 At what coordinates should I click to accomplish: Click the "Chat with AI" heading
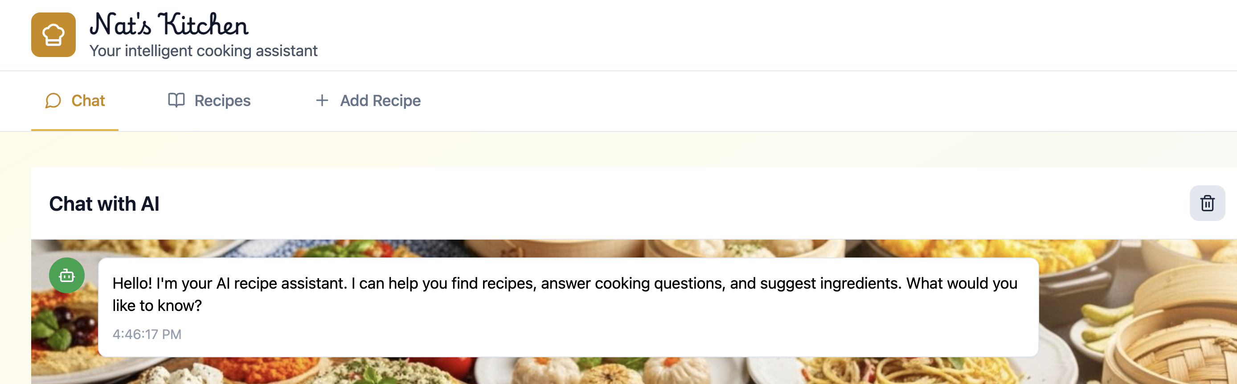pyautogui.click(x=104, y=204)
